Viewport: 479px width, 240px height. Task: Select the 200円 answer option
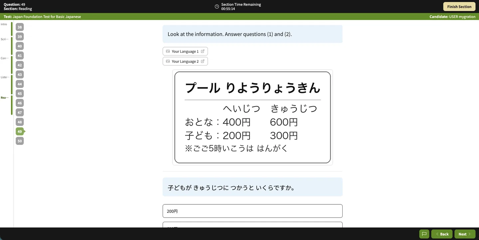[252, 211]
